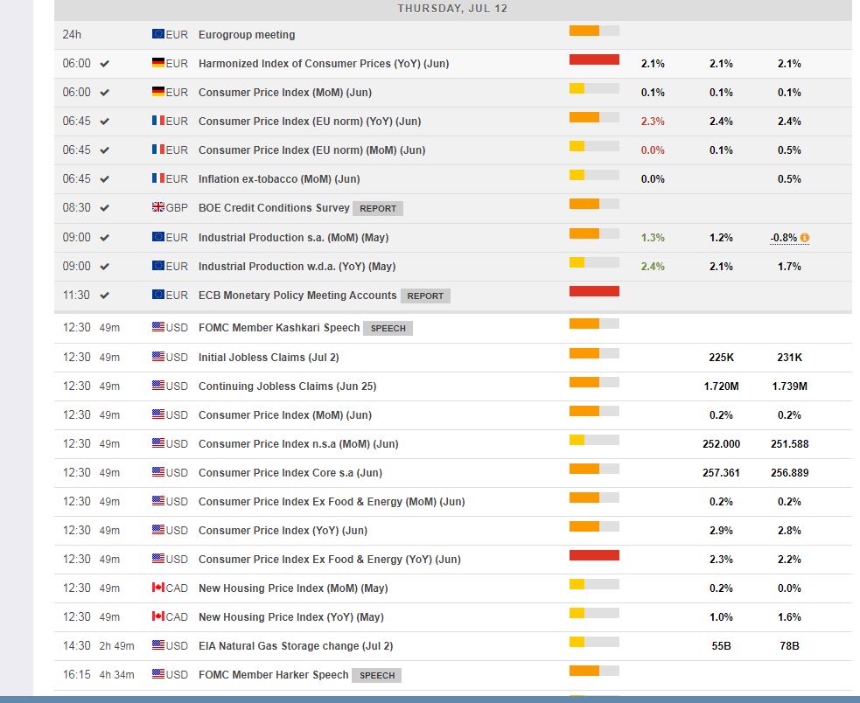Click the Canadian flag on New Housing MoM row
Image resolution: width=860 pixels, height=703 pixels.
coord(158,588)
